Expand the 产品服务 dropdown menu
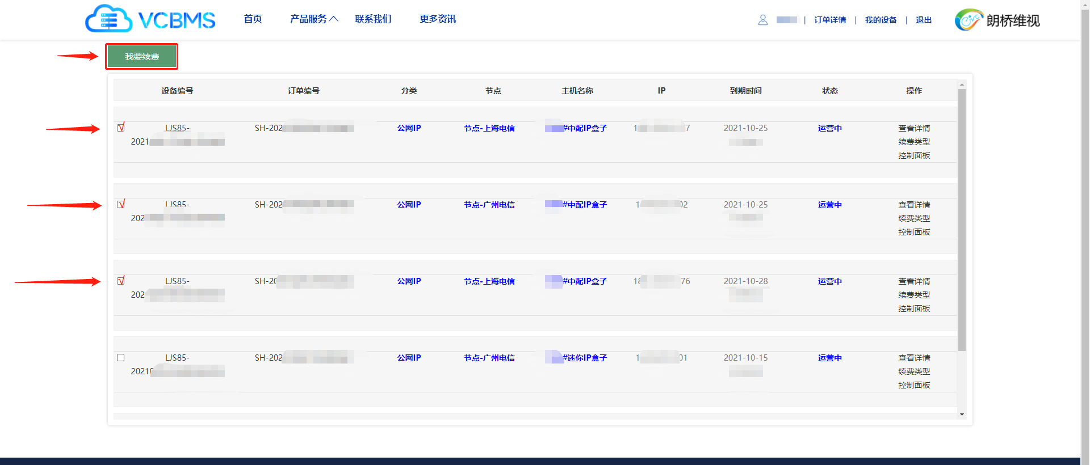Image resolution: width=1090 pixels, height=465 pixels. pos(313,19)
